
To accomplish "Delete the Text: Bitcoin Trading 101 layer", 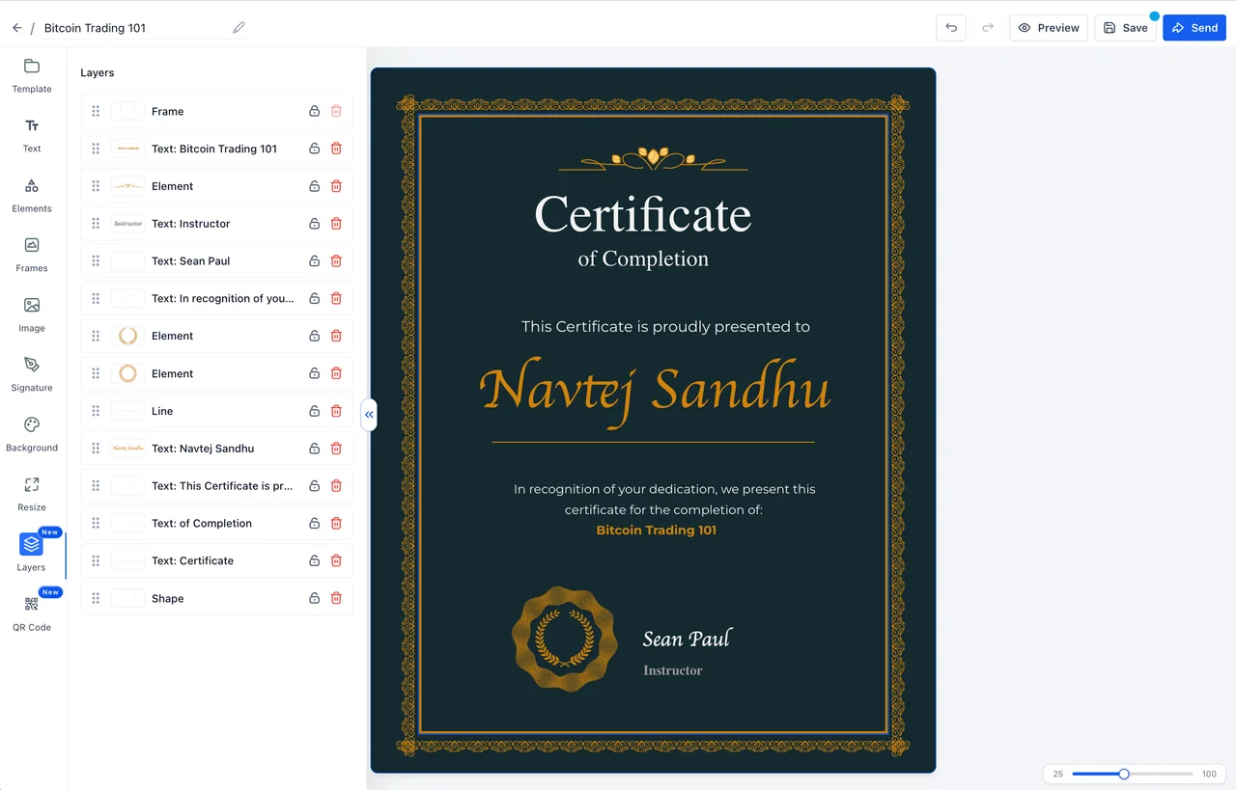I will tap(336, 149).
